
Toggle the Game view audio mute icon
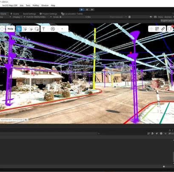pyautogui.click(x=151, y=17)
